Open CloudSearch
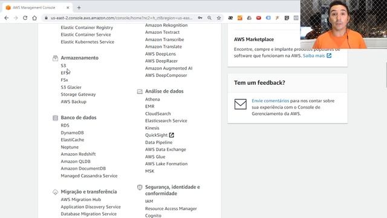This screenshot has width=387, height=218. [158, 114]
